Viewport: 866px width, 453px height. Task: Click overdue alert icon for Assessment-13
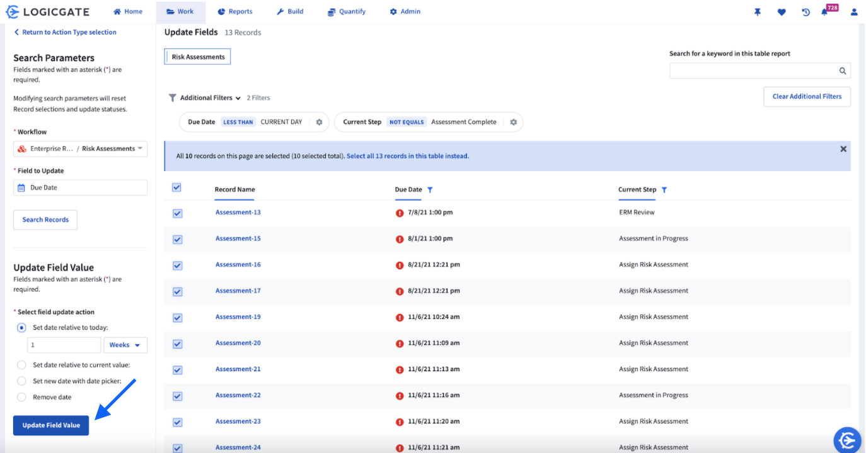[x=400, y=213]
